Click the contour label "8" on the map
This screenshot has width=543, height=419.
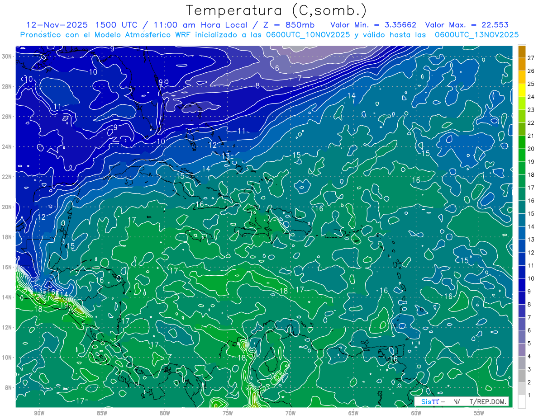pos(257,86)
